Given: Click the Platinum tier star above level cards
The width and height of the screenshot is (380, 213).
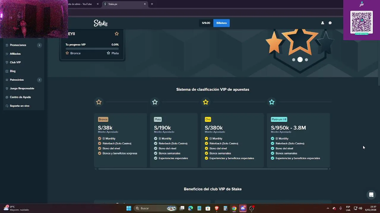Looking at the screenshot, I should click(272, 102).
